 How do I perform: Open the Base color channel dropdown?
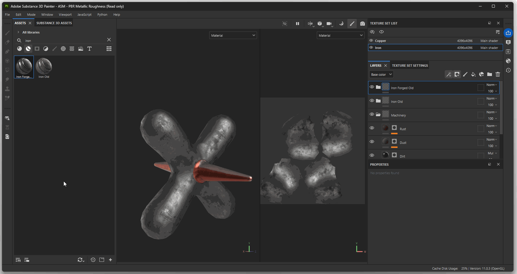[x=381, y=75]
